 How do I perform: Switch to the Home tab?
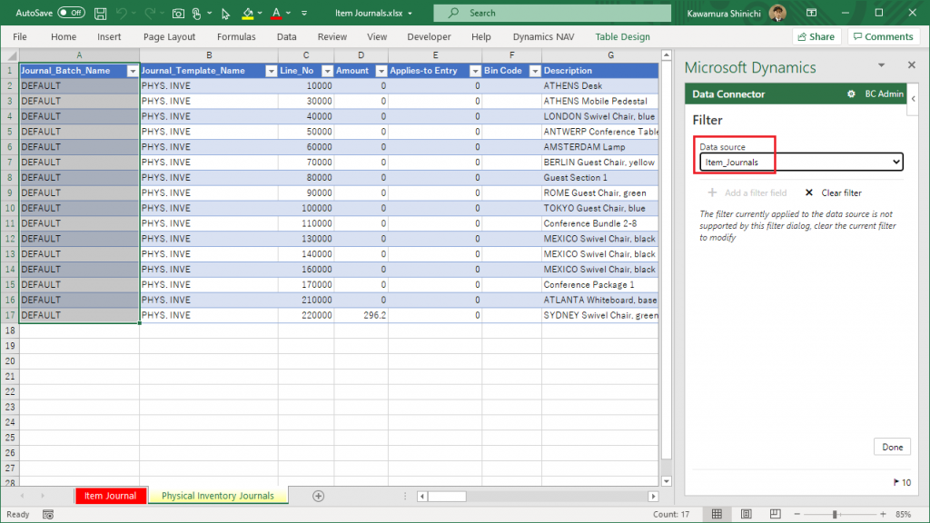pos(64,36)
